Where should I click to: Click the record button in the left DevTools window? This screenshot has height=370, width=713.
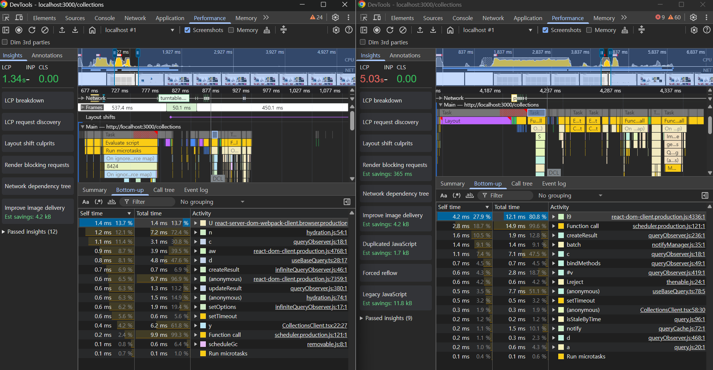[19, 30]
